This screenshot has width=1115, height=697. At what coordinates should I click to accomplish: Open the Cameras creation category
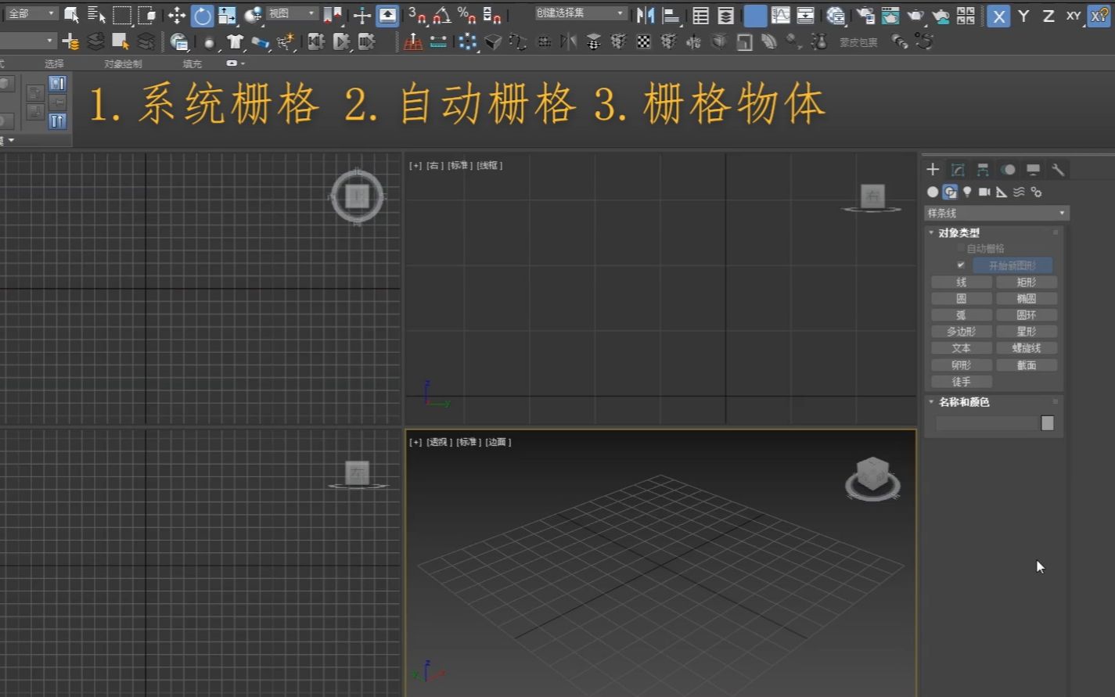985,192
